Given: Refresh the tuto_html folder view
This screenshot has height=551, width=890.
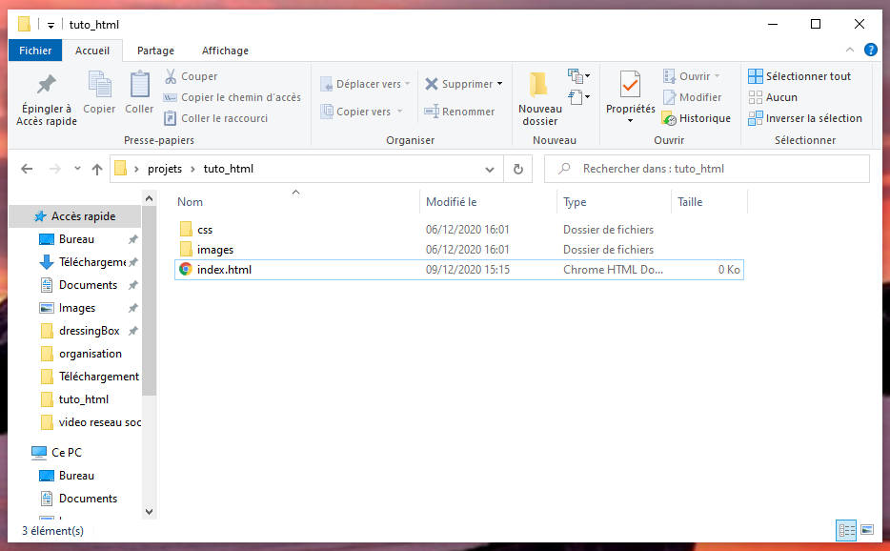Looking at the screenshot, I should pyautogui.click(x=517, y=169).
